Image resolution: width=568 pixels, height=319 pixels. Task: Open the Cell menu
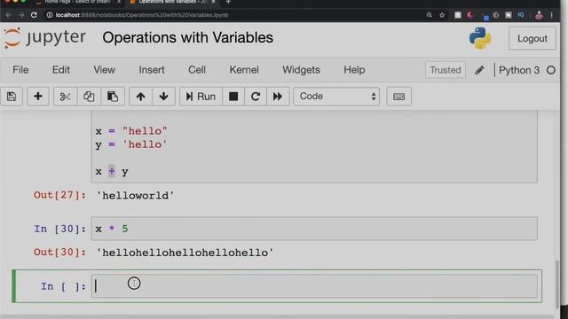tap(197, 70)
